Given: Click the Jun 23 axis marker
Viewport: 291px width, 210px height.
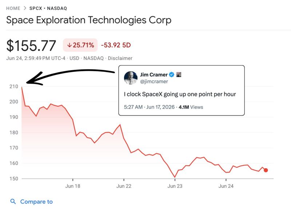Looking at the screenshot, I should point(175,186).
